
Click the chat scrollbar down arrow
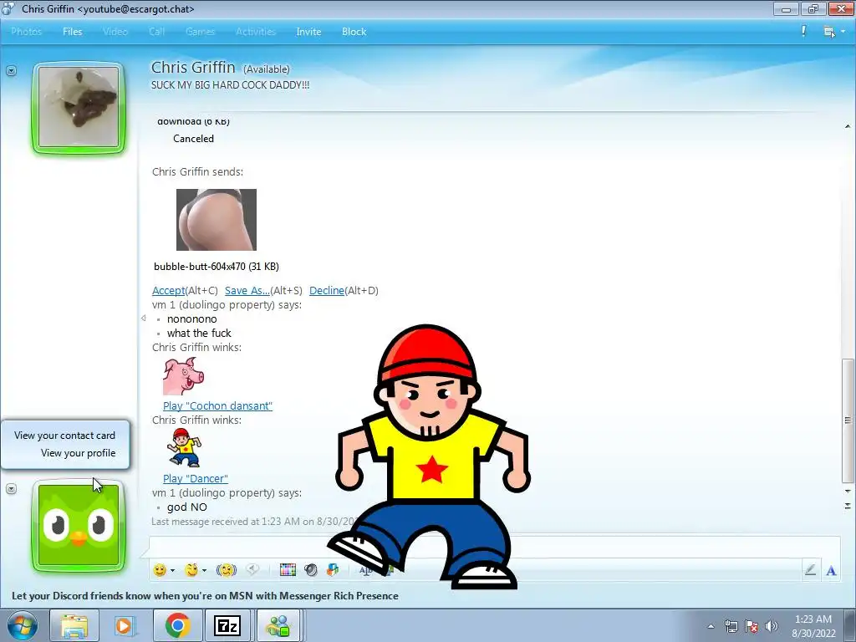pyautogui.click(x=848, y=492)
